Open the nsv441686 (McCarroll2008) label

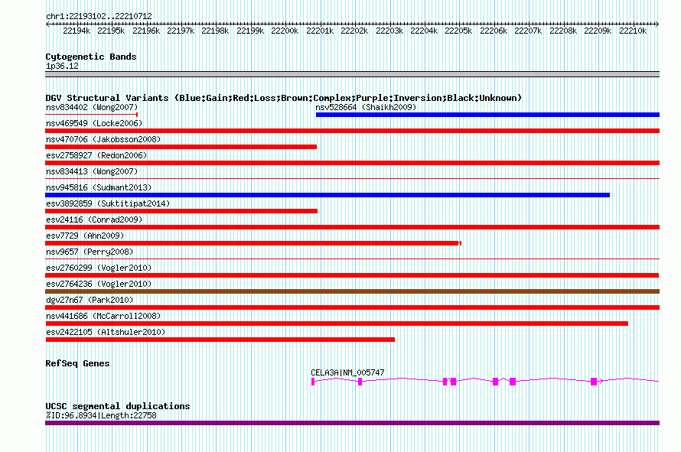pyautogui.click(x=103, y=316)
